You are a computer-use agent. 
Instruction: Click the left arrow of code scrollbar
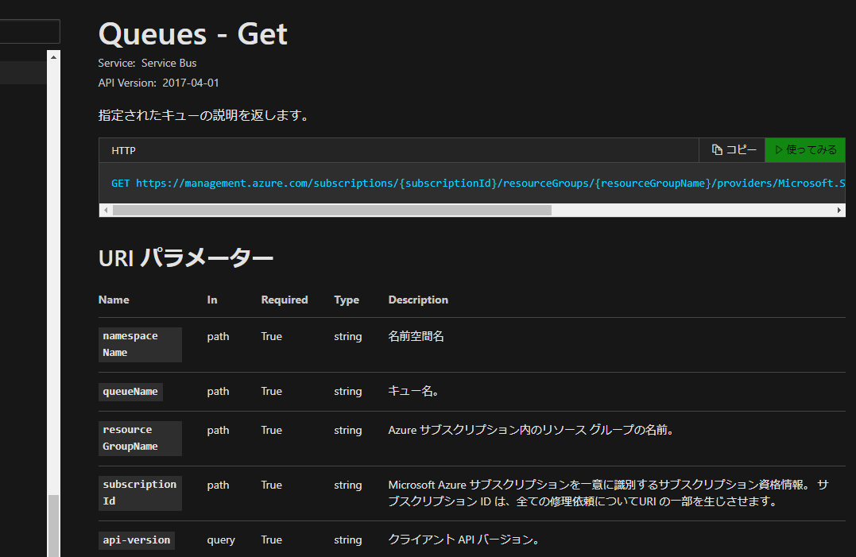(106, 210)
